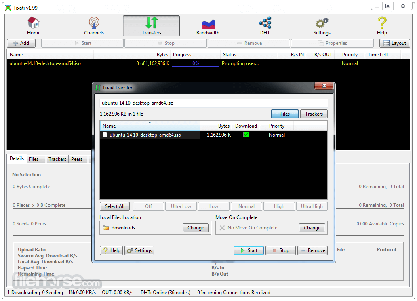Click the Bytes Complete progress bar
The width and height of the screenshot is (417, 301).
click(52, 194)
